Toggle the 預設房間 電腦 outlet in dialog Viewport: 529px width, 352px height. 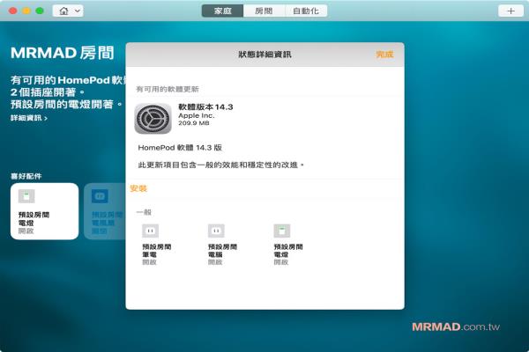(222, 245)
